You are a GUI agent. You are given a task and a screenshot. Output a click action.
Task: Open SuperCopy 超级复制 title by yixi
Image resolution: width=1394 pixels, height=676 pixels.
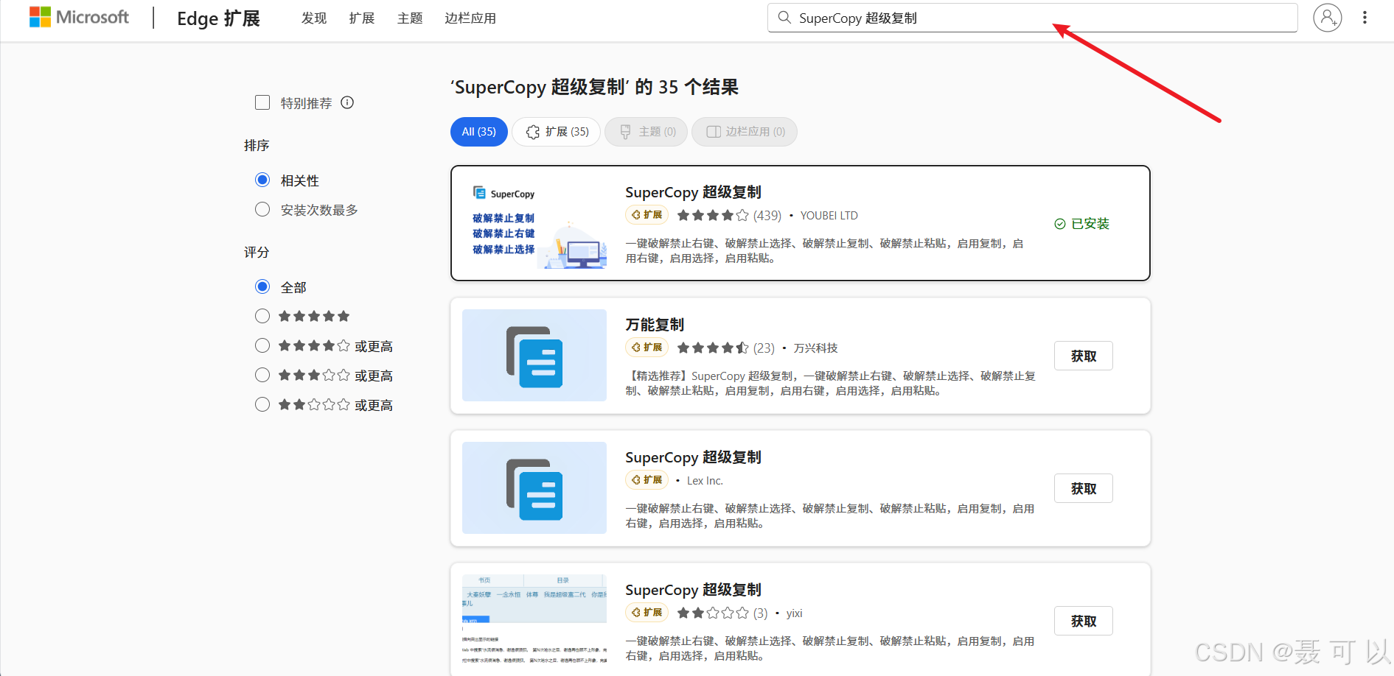coord(693,590)
